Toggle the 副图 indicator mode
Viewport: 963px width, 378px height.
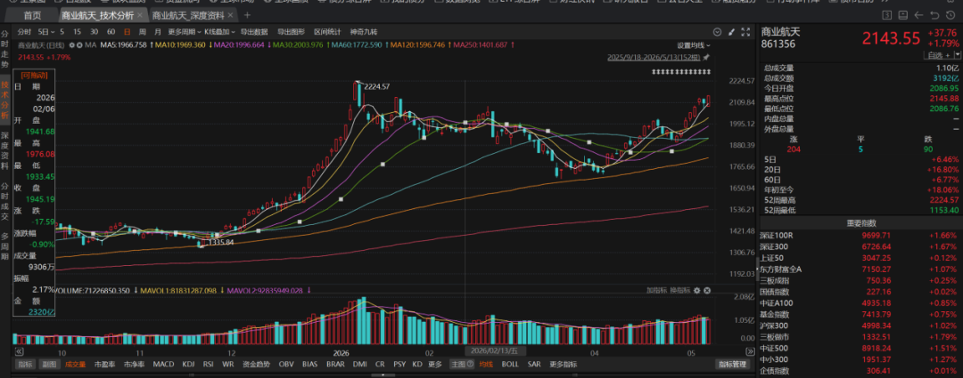pos(48,364)
